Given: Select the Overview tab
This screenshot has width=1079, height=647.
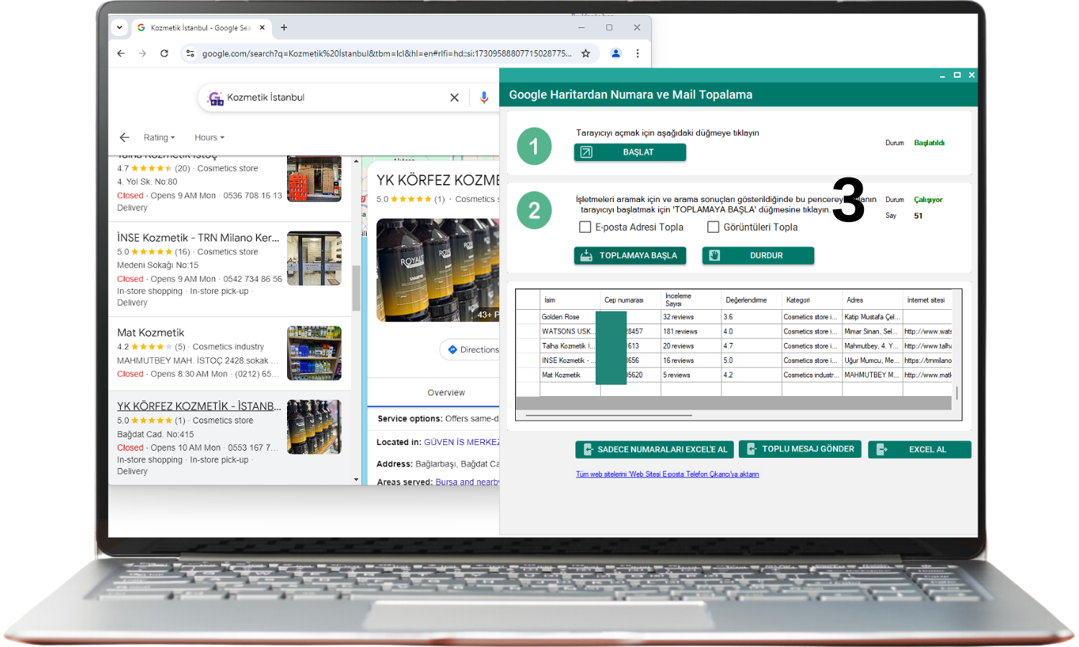Looking at the screenshot, I should pos(446,393).
